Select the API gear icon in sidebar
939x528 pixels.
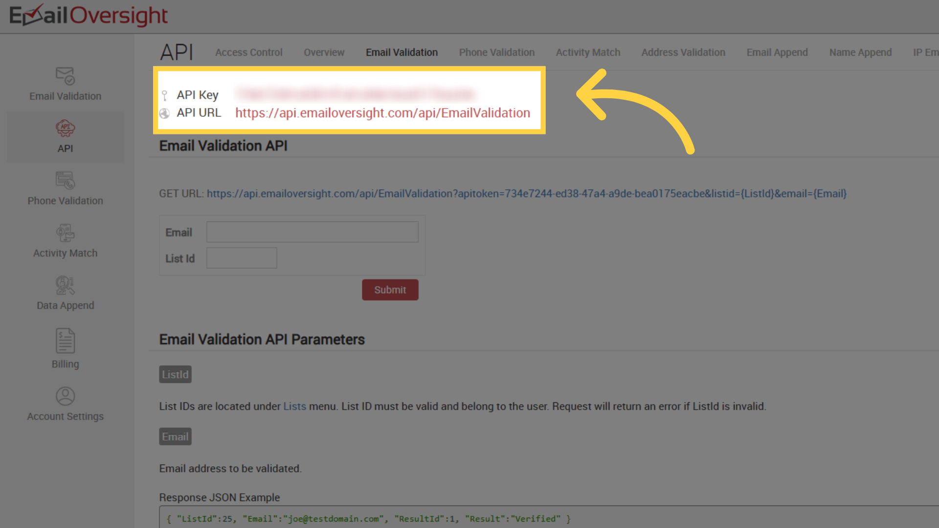pyautogui.click(x=65, y=128)
